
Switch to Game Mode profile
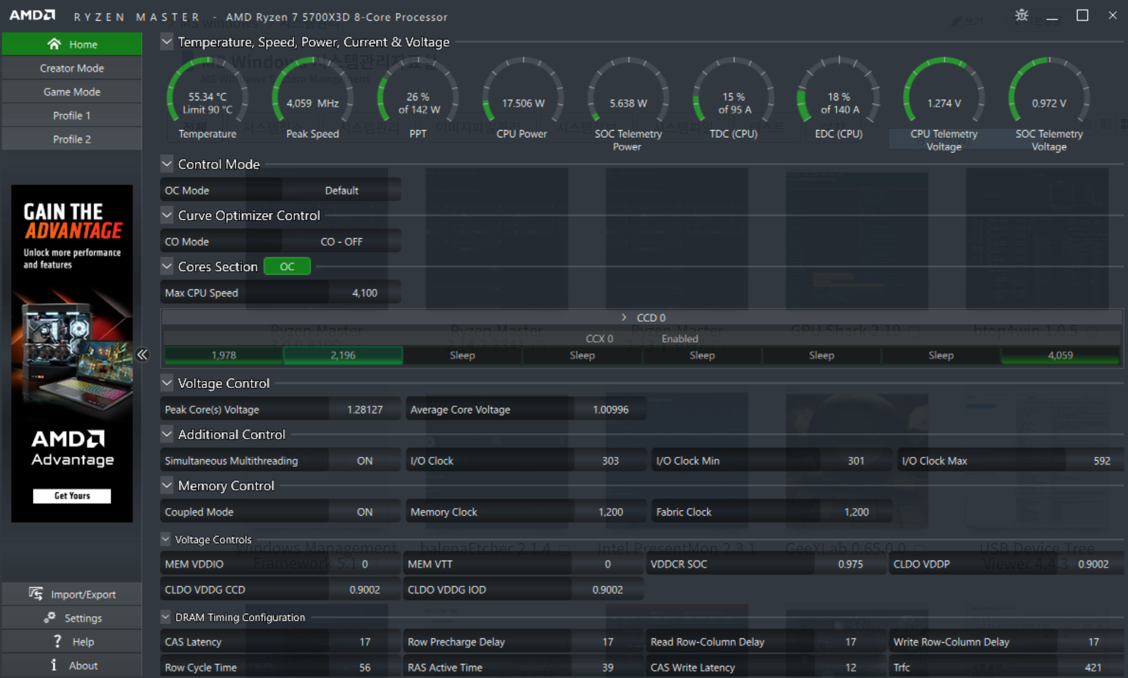click(x=71, y=92)
